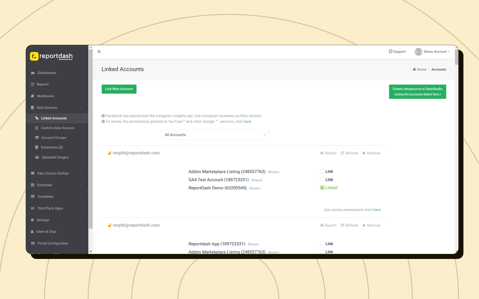Click the Workbooks book icon

coord(32,96)
